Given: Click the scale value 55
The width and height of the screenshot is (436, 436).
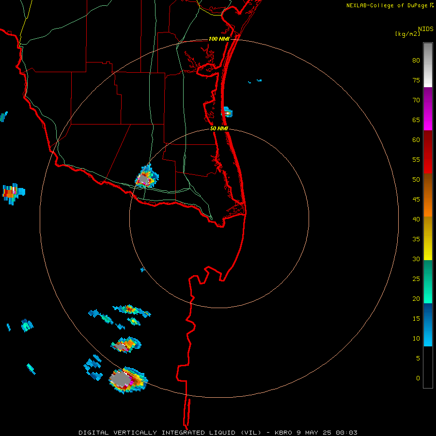Looking at the screenshot, I should (x=416, y=159).
